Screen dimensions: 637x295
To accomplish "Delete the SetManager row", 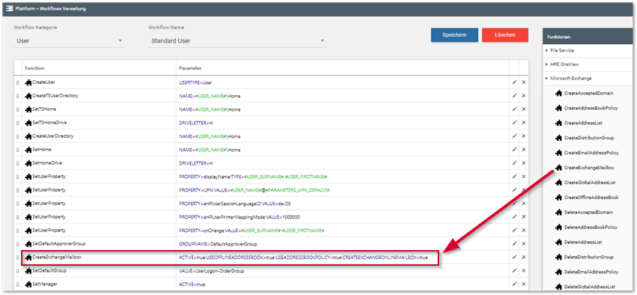I will (524, 284).
